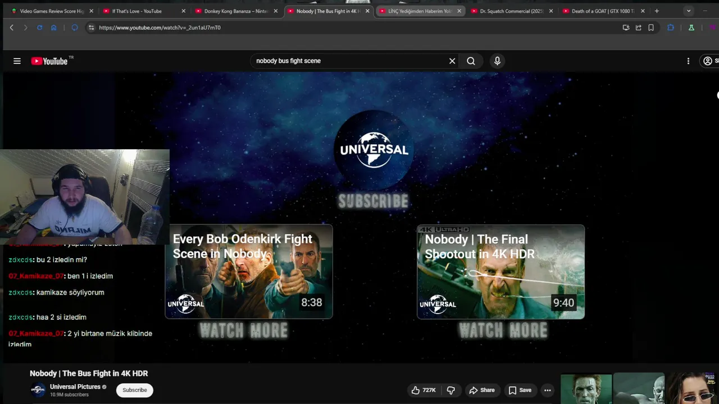Click the '10.9M subscribers' text
719x404 pixels.
pyautogui.click(x=69, y=395)
